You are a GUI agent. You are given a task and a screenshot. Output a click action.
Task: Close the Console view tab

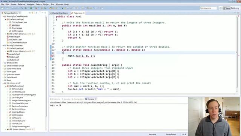96,99
